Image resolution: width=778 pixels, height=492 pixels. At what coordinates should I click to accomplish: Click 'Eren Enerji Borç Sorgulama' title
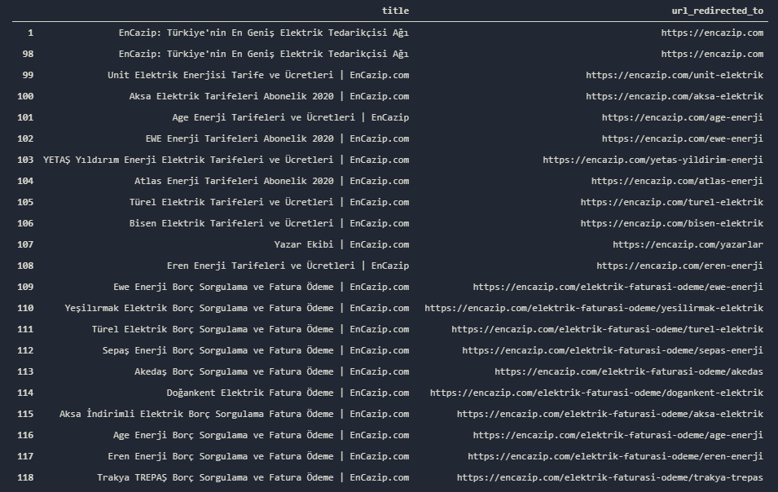(258, 456)
